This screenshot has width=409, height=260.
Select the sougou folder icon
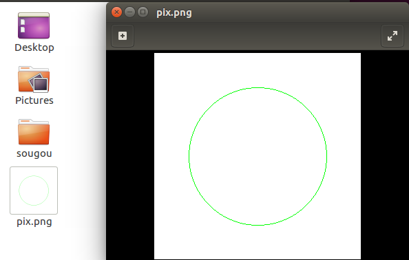[34, 132]
